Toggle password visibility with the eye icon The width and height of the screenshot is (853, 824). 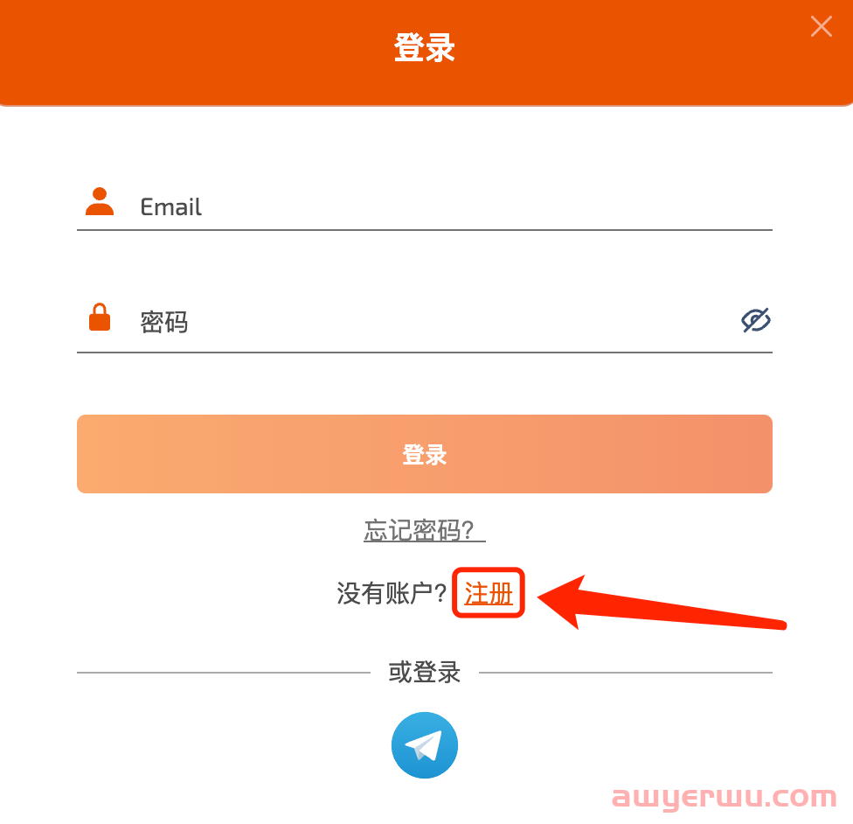(x=756, y=320)
